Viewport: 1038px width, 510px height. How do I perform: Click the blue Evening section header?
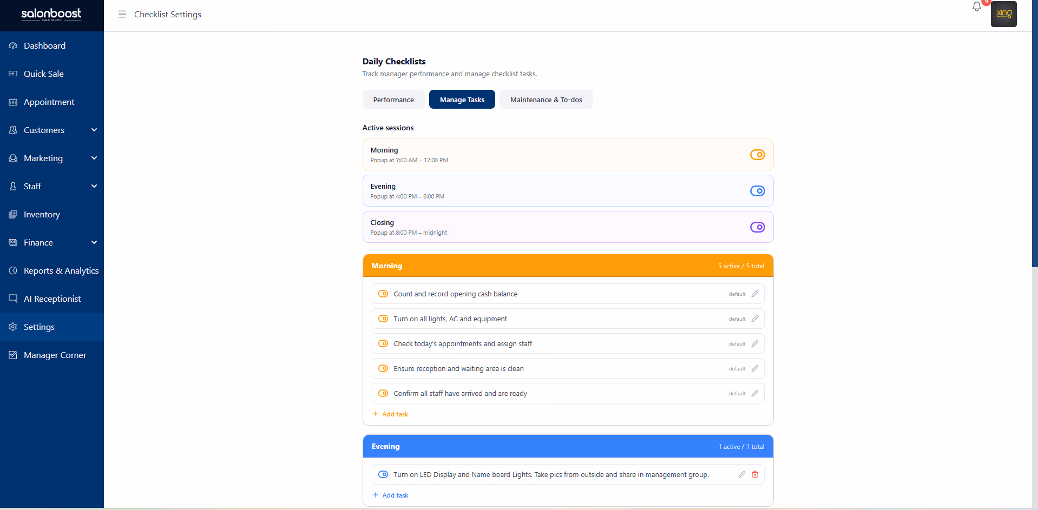tap(568, 446)
